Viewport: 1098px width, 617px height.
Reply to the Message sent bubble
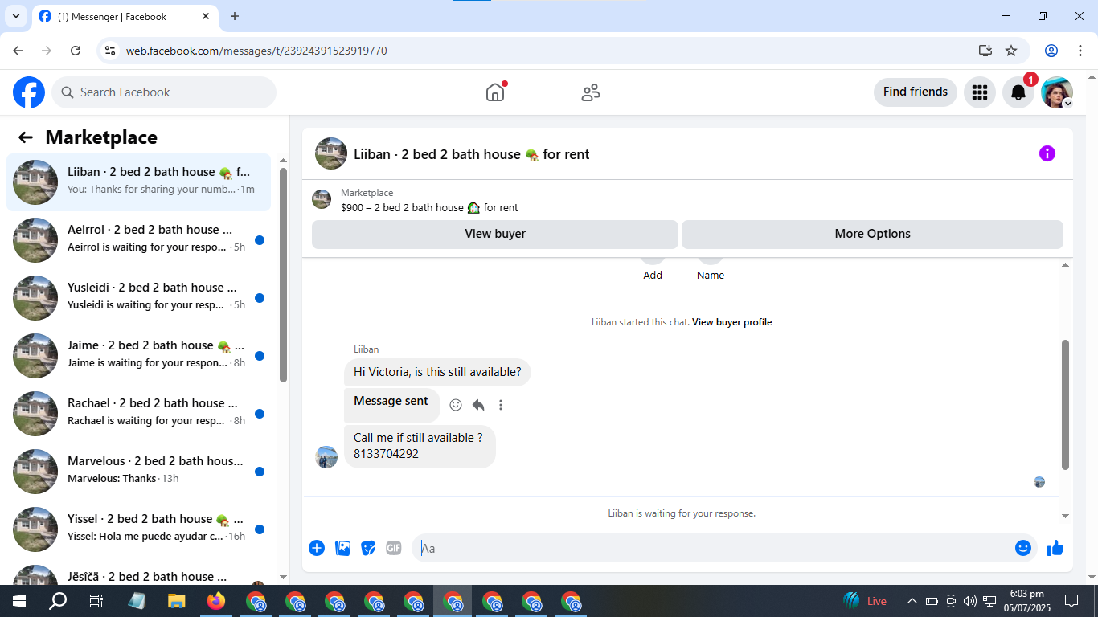(x=478, y=405)
